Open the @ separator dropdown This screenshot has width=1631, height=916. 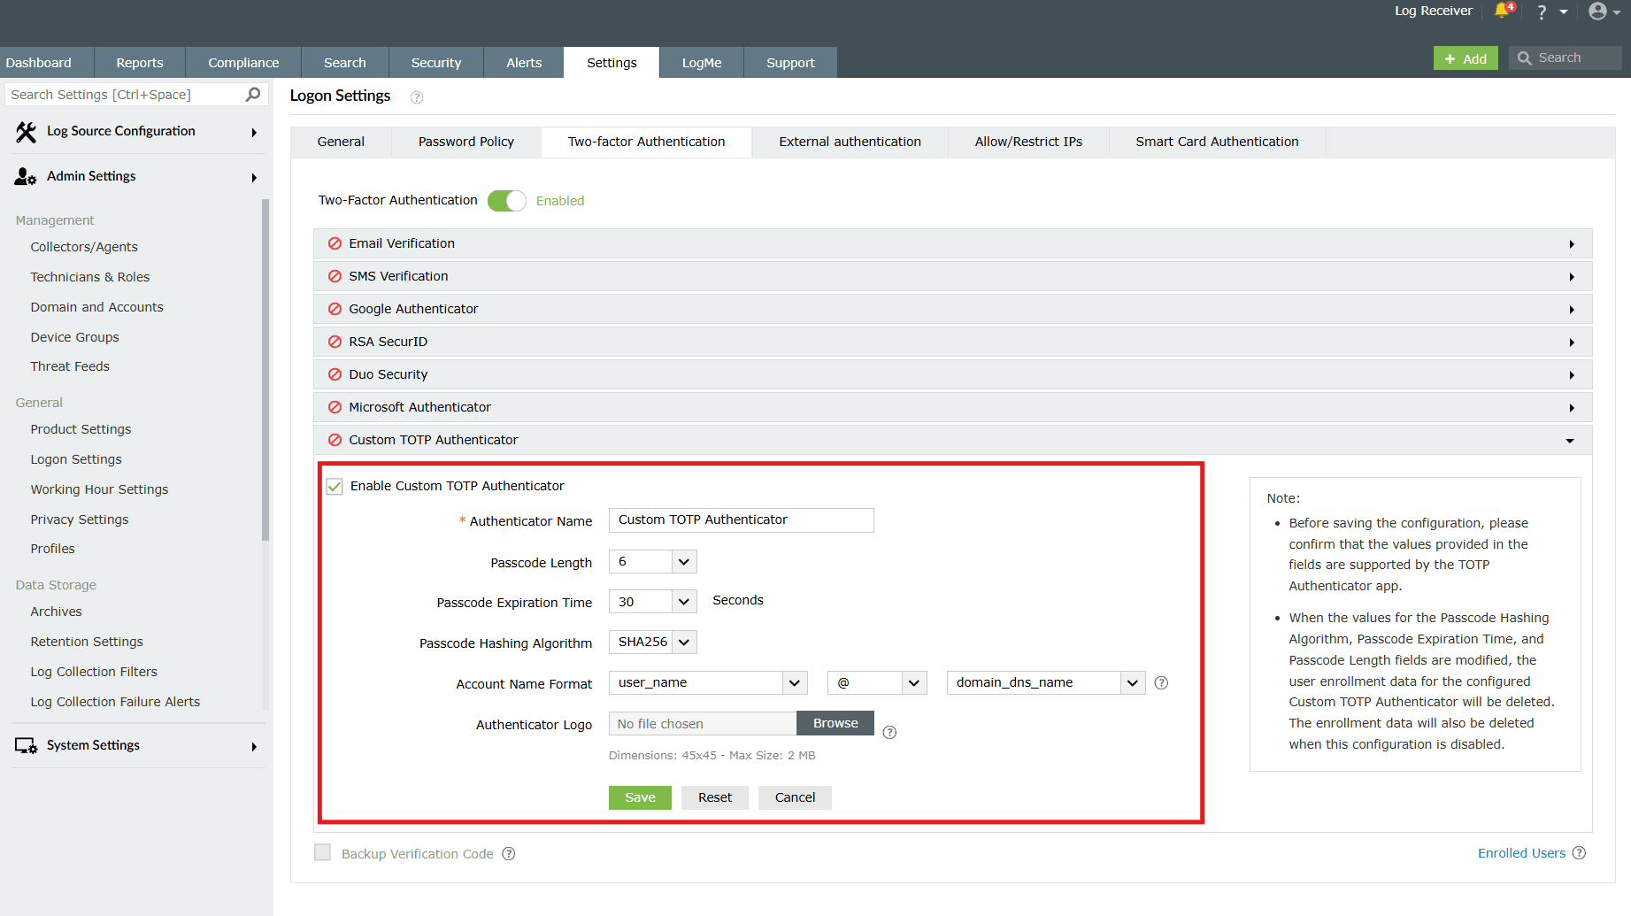pyautogui.click(x=877, y=682)
